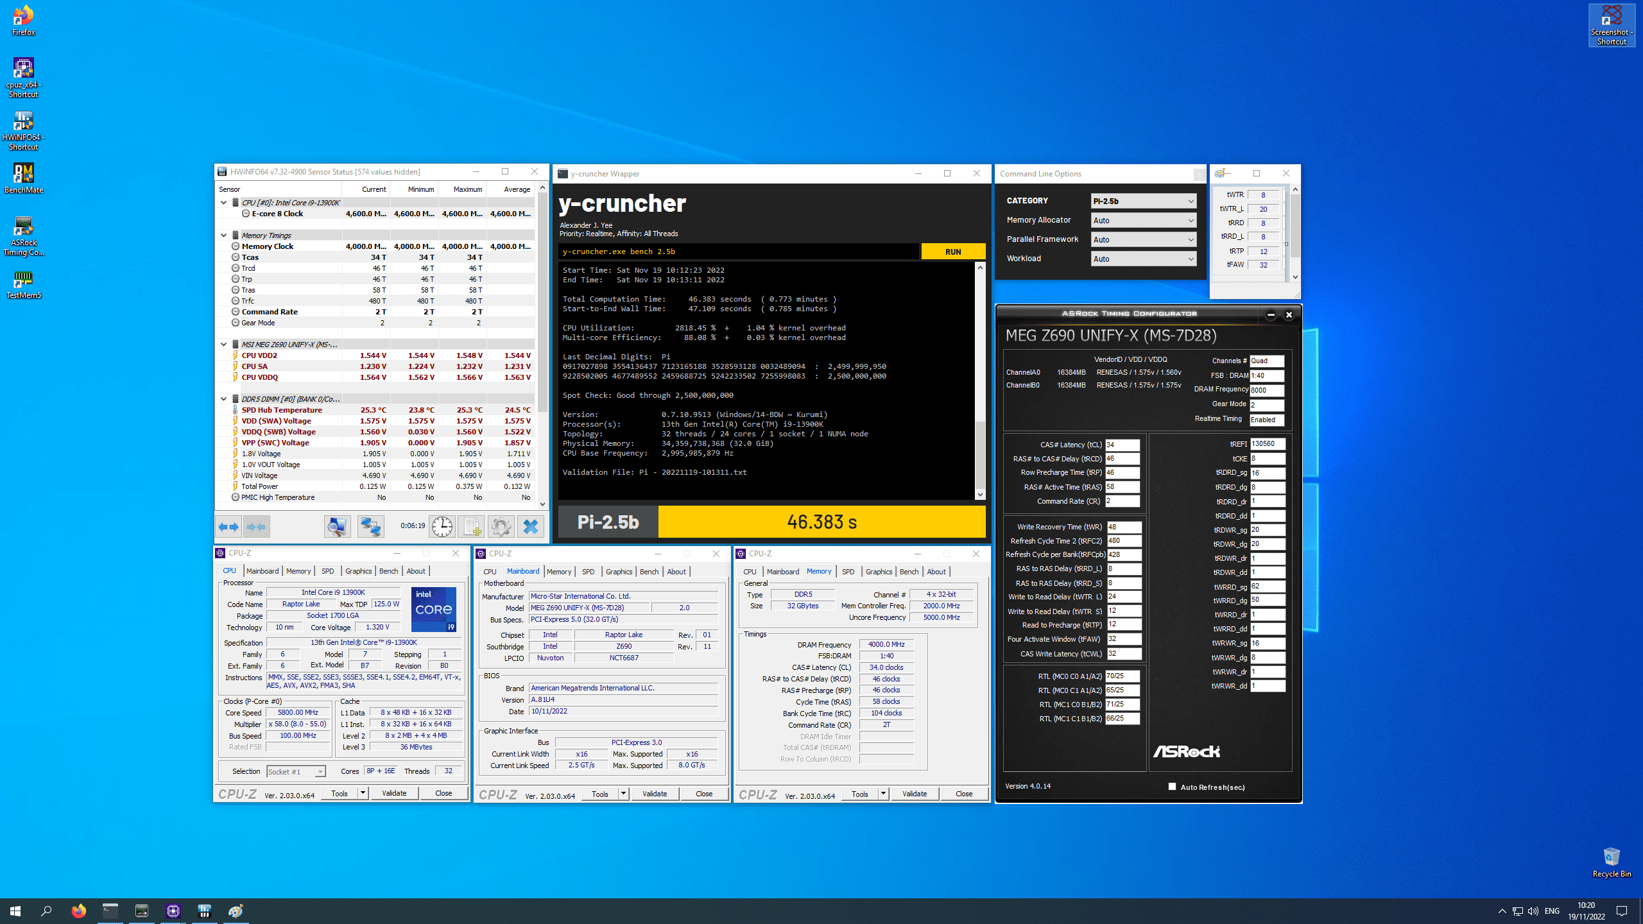
Task: Show hidden system tray icons
Action: coord(1502,911)
